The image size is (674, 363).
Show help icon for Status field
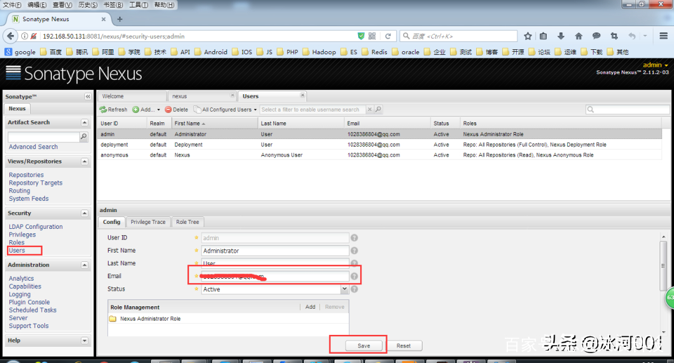(x=354, y=289)
